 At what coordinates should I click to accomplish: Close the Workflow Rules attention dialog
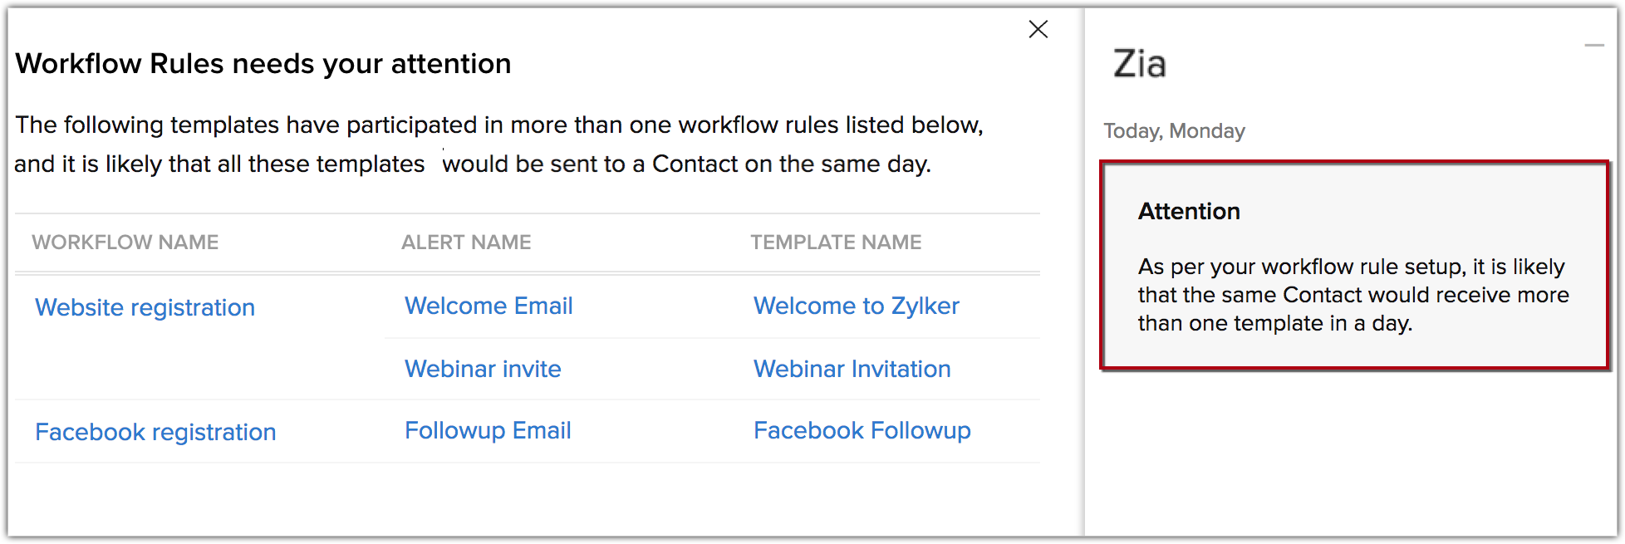click(1038, 29)
